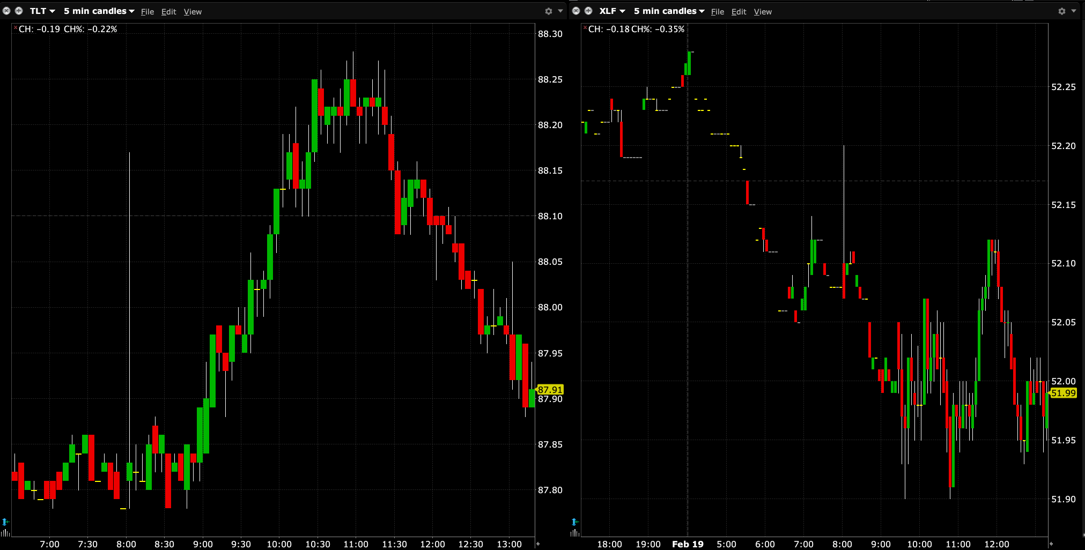
Task: Click the 87.91 current price tag
Action: point(550,390)
